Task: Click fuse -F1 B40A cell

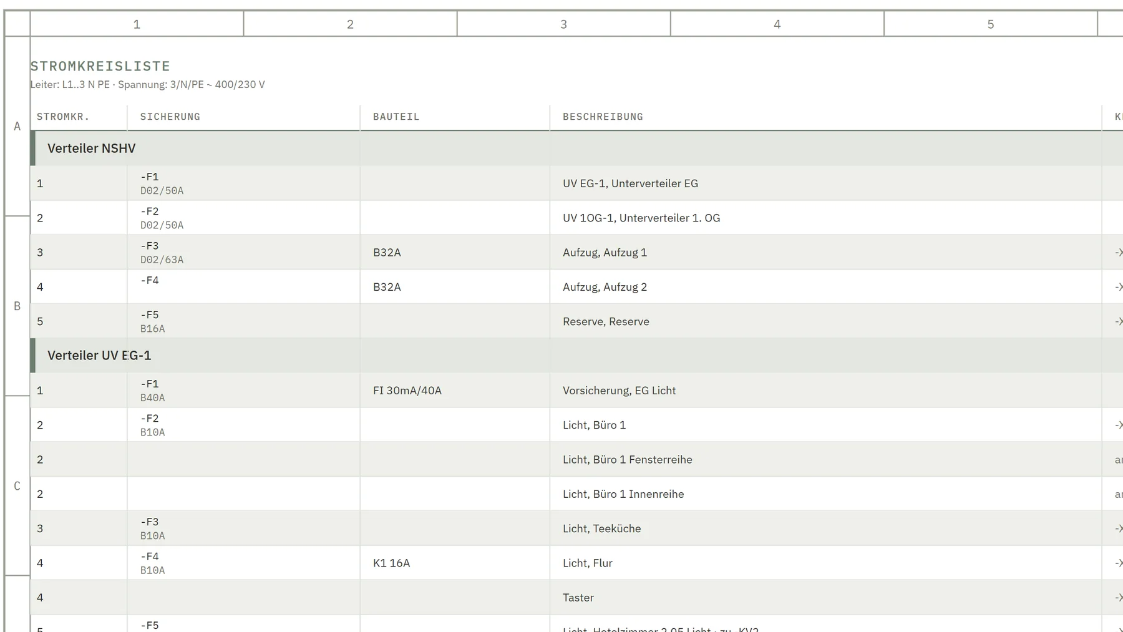Action: point(243,391)
